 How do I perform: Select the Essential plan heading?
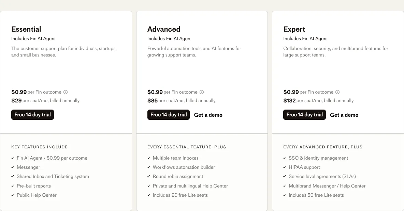(26, 29)
